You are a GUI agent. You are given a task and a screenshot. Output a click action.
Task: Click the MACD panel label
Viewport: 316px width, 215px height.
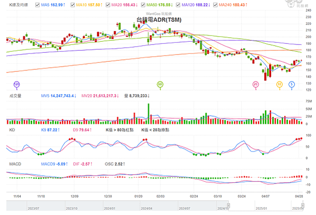click(x=15, y=164)
